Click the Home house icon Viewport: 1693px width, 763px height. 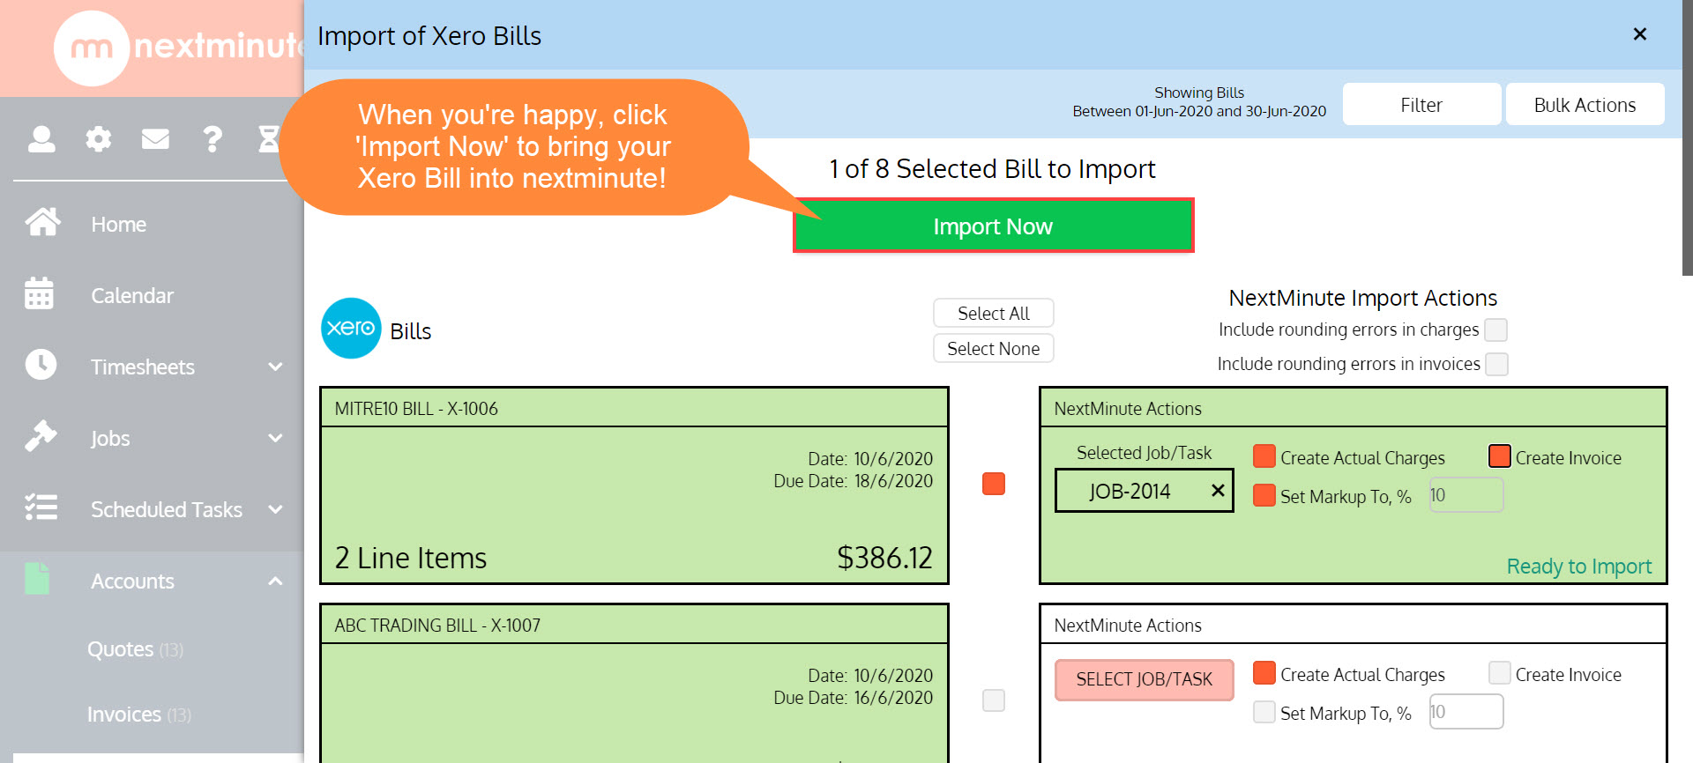click(42, 223)
